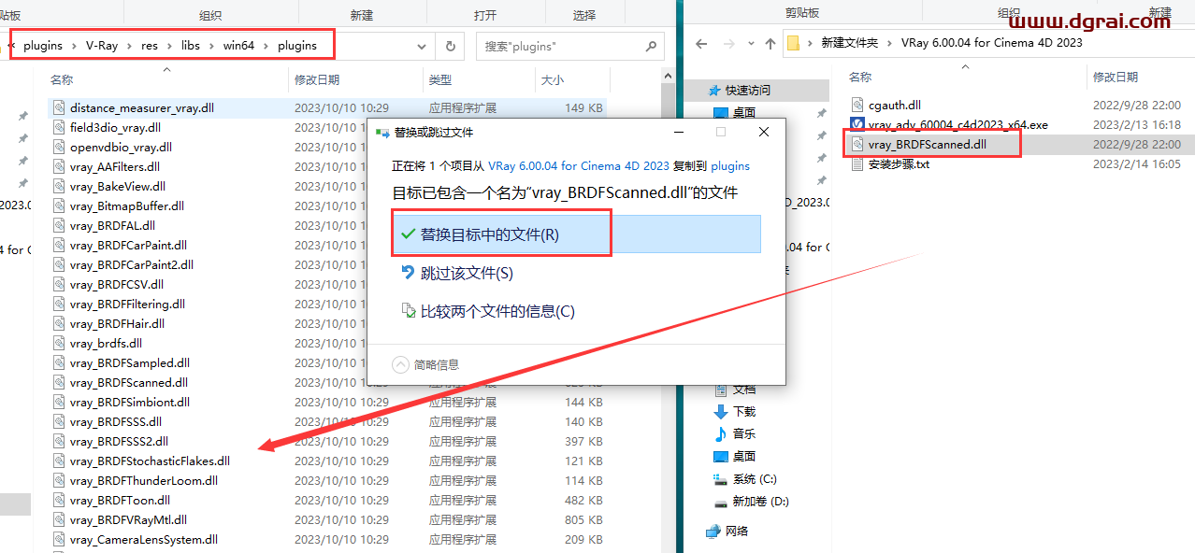Close the 替换或跳过文件 dialog
Screen dimensions: 1195x553
pyautogui.click(x=764, y=133)
